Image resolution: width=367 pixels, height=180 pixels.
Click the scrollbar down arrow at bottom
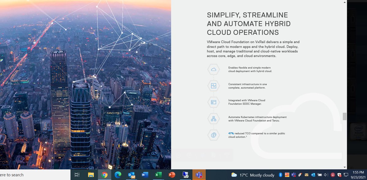pos(345,167)
